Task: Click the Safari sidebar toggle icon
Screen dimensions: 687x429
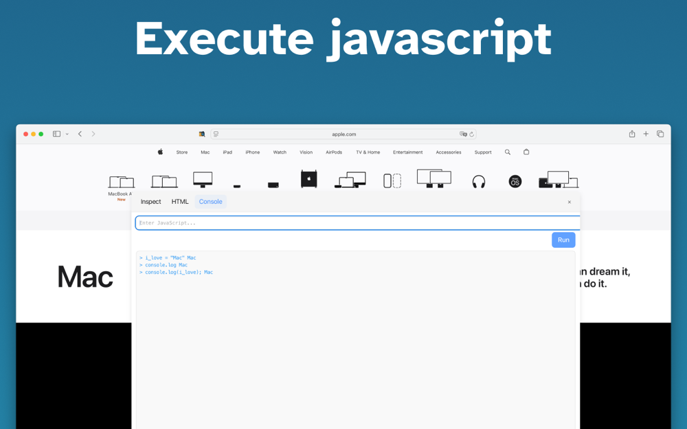Action: (56, 134)
